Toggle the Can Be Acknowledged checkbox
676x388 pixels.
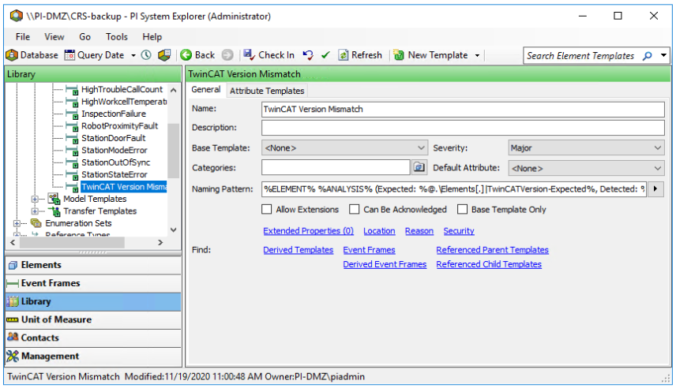(x=355, y=209)
